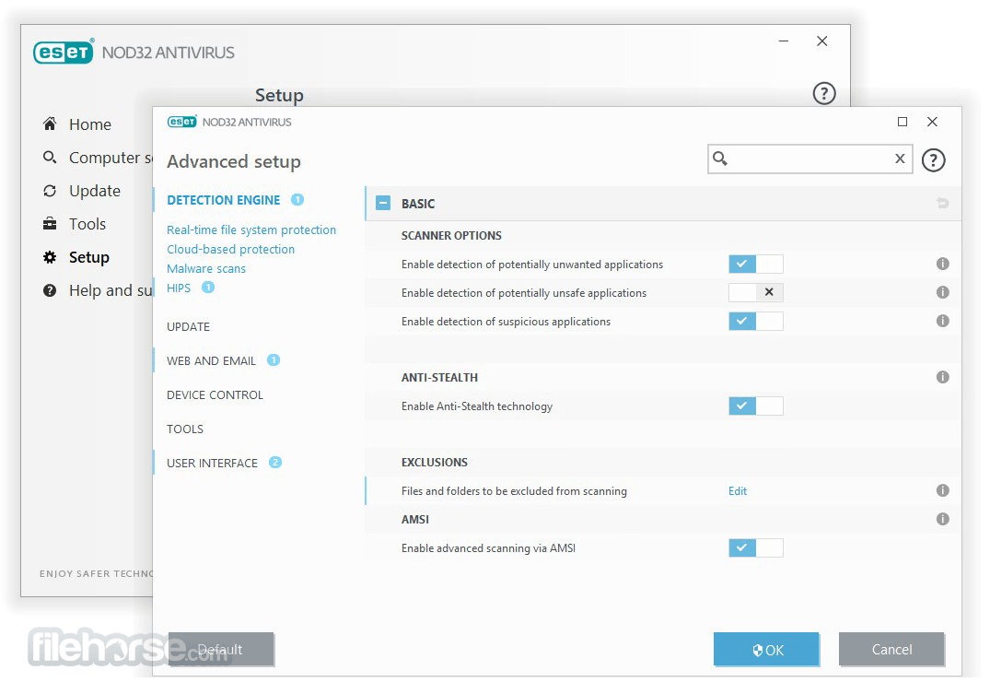Click the WEB AND EMAIL notification badge
The width and height of the screenshot is (990, 694).
coord(274,360)
